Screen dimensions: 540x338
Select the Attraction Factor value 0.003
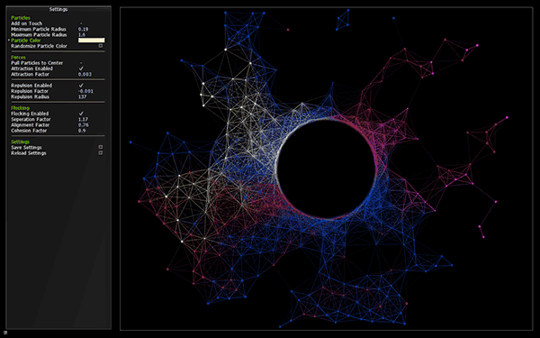point(85,75)
